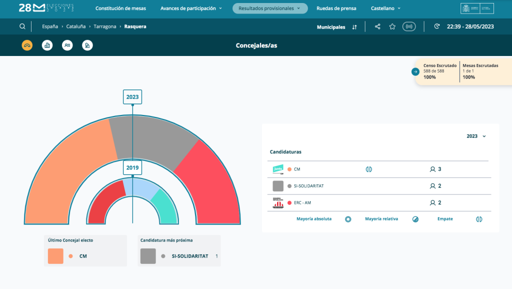Click the government emblem logo
Viewport: 512px width, 289px height.
coord(477,8)
